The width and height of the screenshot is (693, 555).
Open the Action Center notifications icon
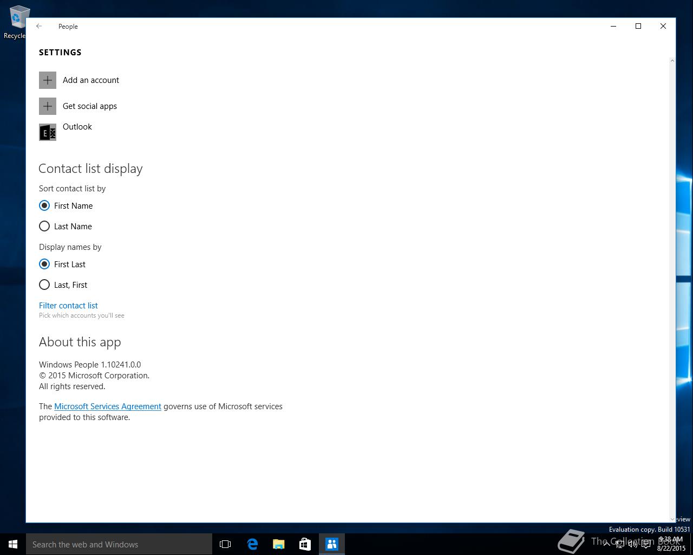pos(646,544)
